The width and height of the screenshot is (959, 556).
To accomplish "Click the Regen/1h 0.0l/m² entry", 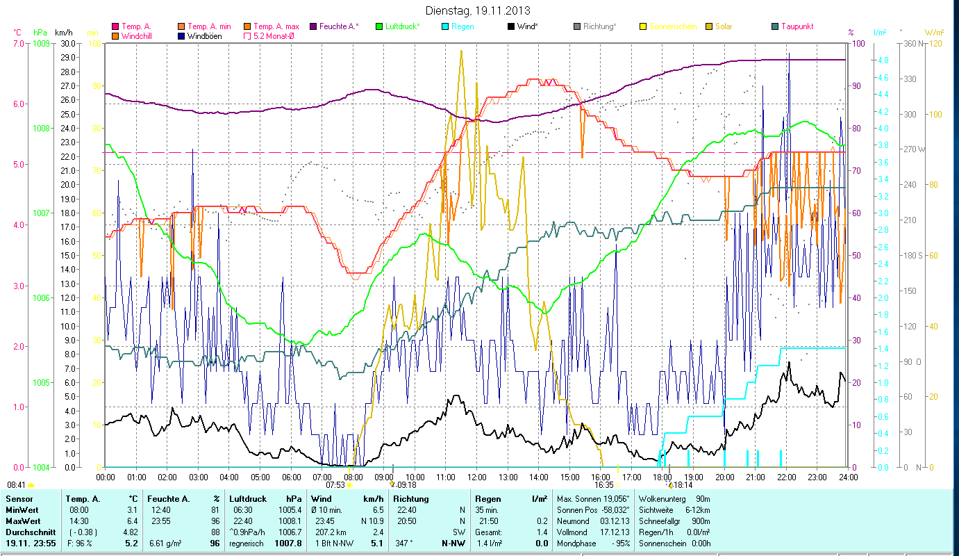I will [674, 532].
